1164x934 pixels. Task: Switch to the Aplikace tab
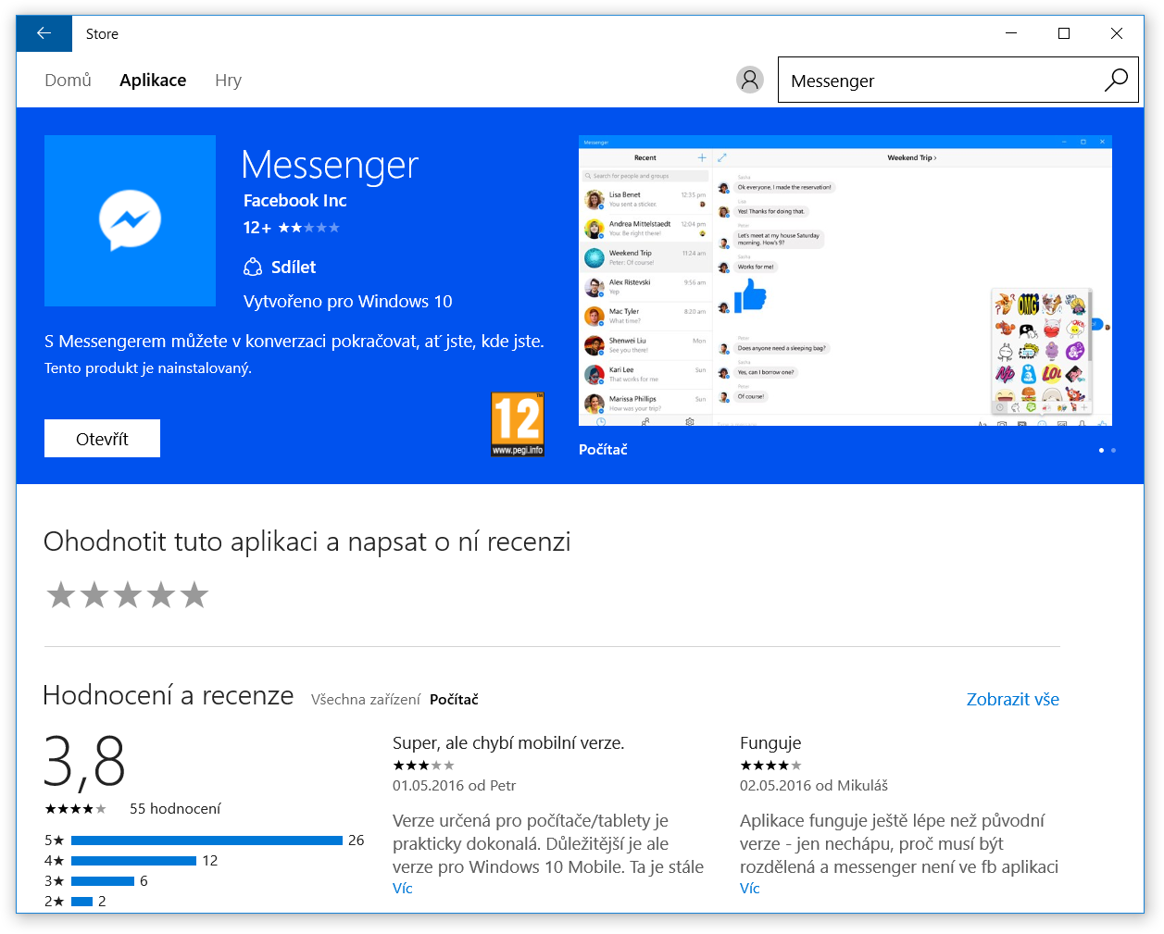153,80
